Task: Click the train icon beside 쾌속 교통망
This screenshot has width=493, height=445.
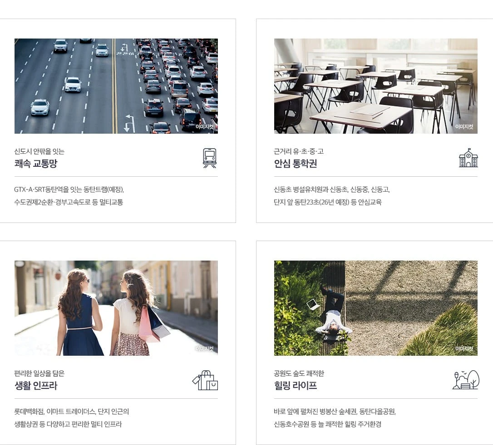Action: pos(210,158)
